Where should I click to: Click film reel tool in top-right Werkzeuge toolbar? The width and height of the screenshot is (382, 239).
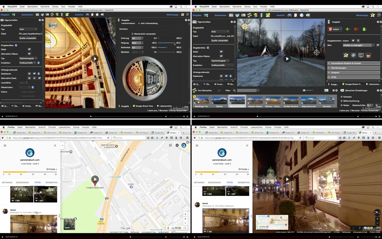click(x=379, y=15)
